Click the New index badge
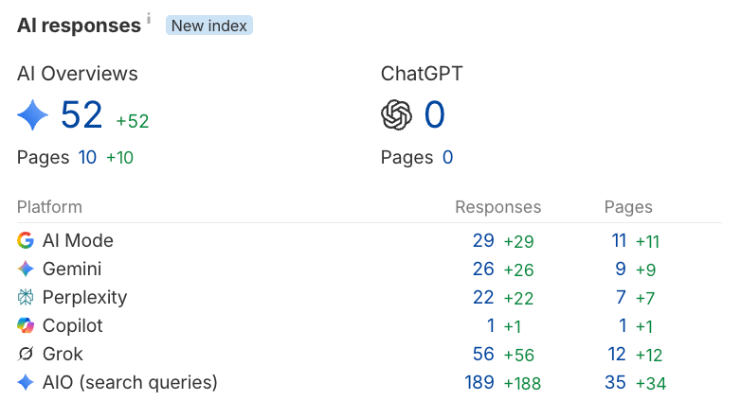The image size is (741, 418). click(x=209, y=26)
